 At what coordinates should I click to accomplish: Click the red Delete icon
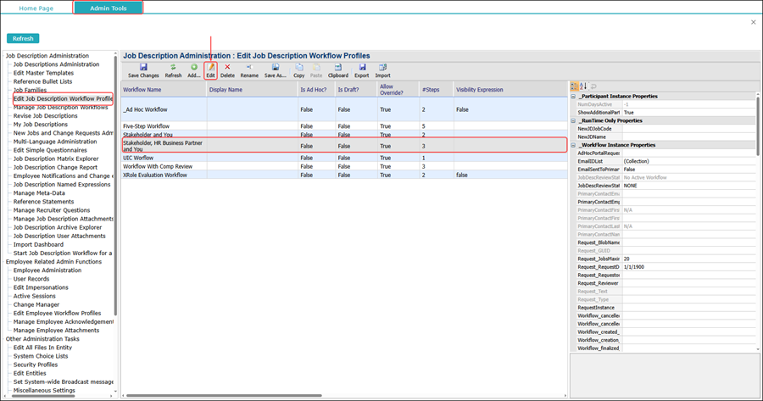(x=227, y=67)
